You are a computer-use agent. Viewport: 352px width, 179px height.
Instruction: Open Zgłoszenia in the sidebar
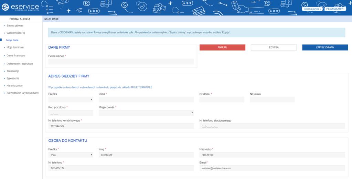[13, 78]
